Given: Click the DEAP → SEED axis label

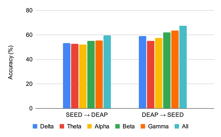Looking at the screenshot, I should pyautogui.click(x=163, y=115).
